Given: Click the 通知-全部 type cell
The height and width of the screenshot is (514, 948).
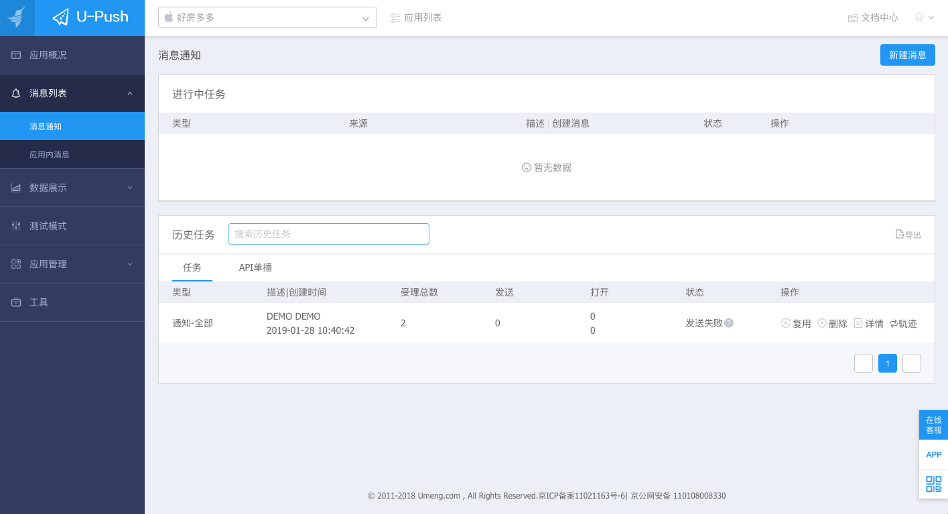Looking at the screenshot, I should click(x=192, y=323).
